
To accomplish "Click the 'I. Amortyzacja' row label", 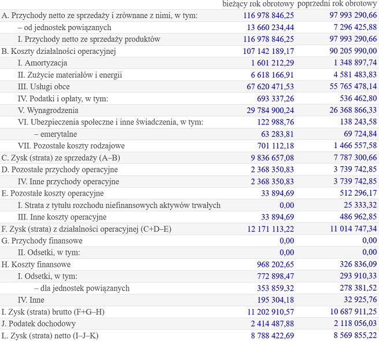I will click(x=42, y=63).
